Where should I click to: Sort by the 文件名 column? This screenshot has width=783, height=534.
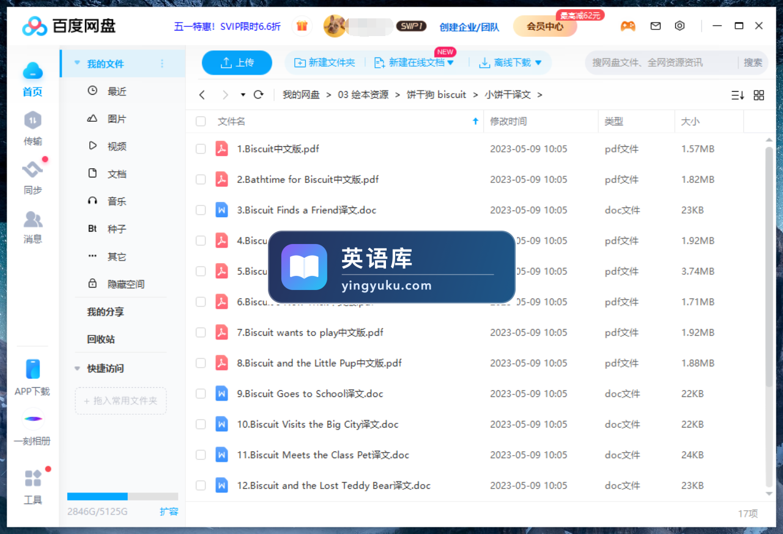[231, 121]
